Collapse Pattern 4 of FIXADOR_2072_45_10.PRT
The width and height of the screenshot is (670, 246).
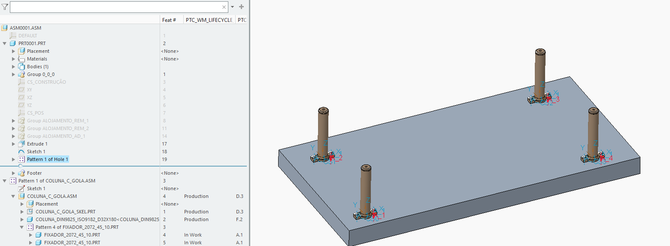[x=22, y=227]
